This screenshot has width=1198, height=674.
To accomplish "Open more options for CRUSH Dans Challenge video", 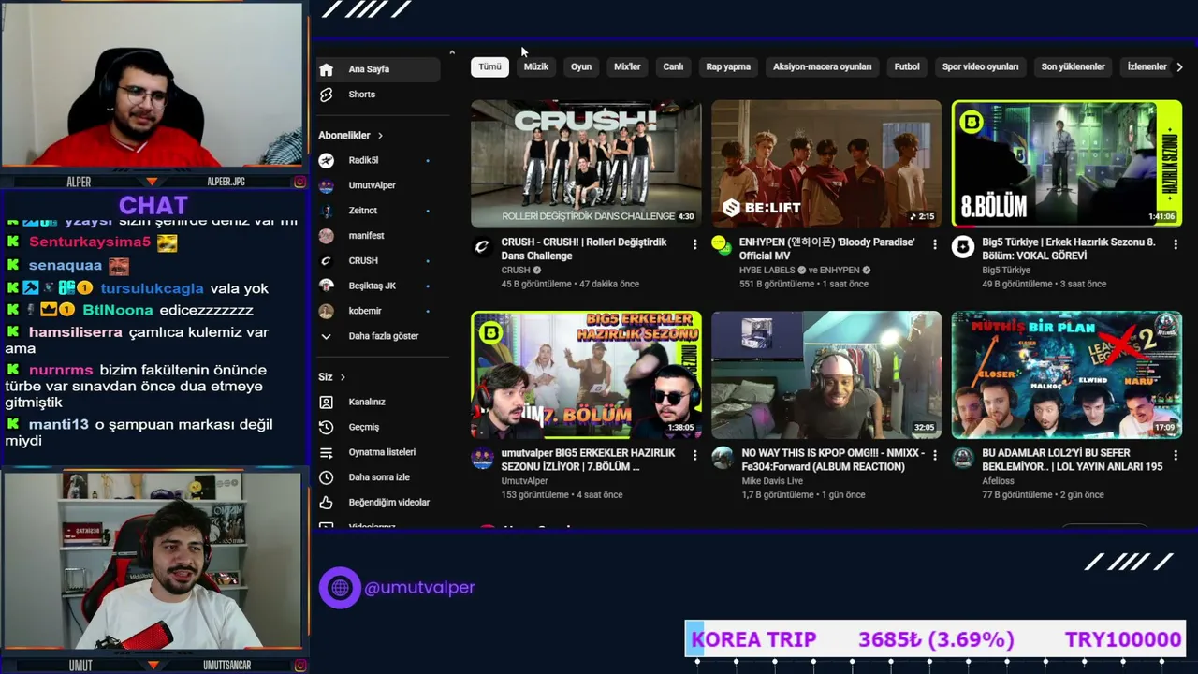I will point(694,244).
